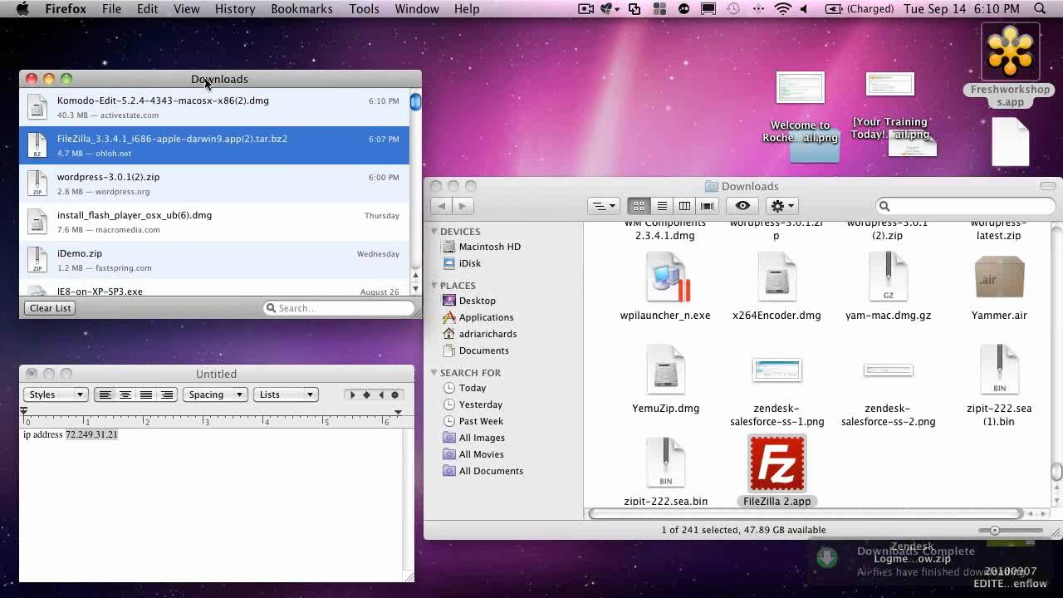
Task: Select Komodo-Edit dmg download entry
Action: pyautogui.click(x=214, y=107)
